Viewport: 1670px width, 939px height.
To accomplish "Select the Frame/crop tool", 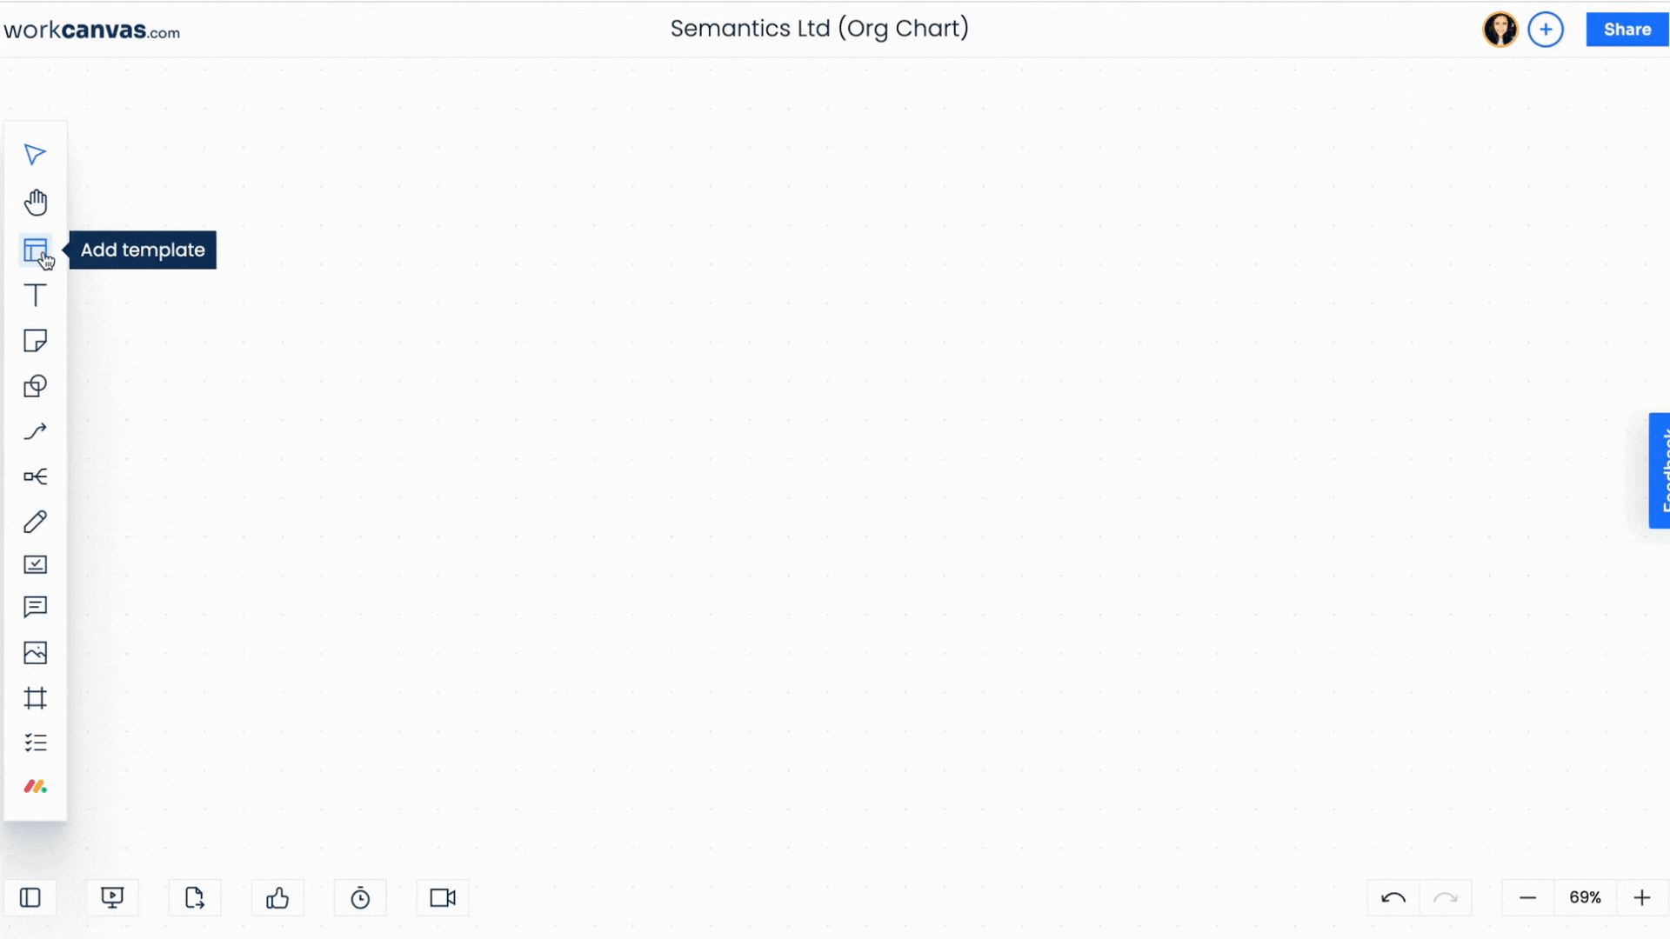I will (x=35, y=698).
